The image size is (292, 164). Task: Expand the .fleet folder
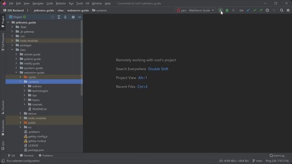[x=12, y=27]
